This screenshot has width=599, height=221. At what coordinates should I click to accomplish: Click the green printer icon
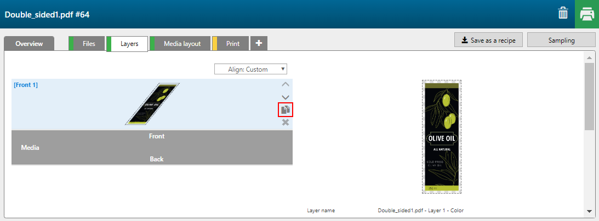(x=586, y=14)
